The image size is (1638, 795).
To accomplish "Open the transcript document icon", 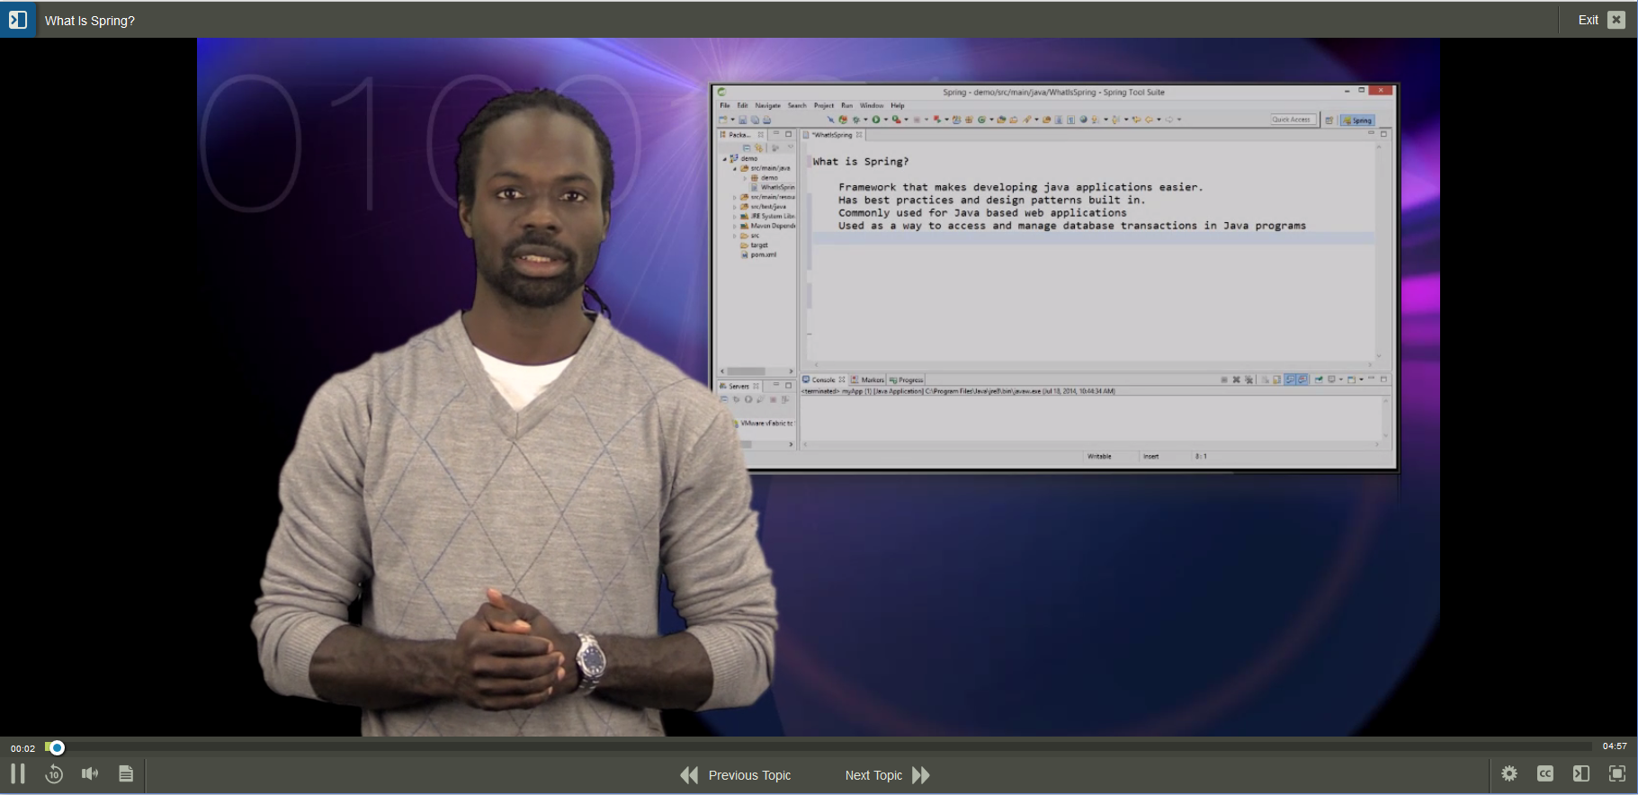I will [126, 774].
